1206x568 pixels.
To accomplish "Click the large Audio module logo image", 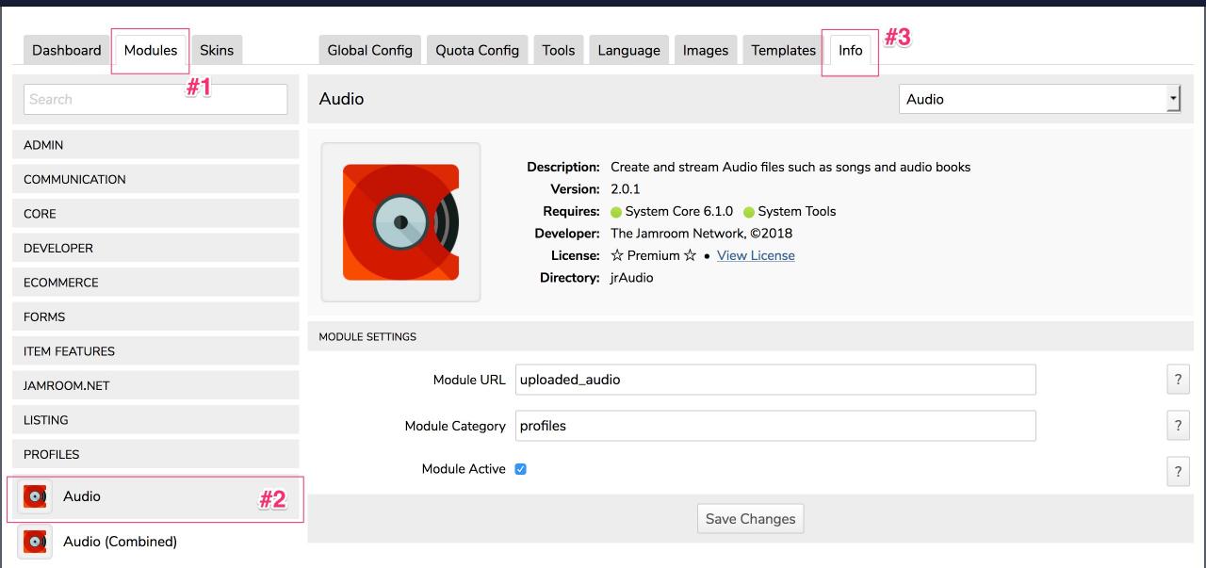I will pyautogui.click(x=400, y=222).
